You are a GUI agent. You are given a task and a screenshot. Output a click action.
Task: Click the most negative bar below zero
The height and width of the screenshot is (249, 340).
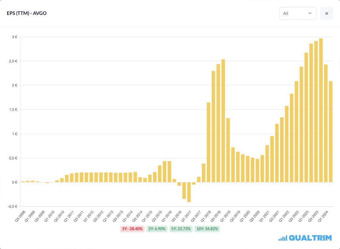pos(189,192)
